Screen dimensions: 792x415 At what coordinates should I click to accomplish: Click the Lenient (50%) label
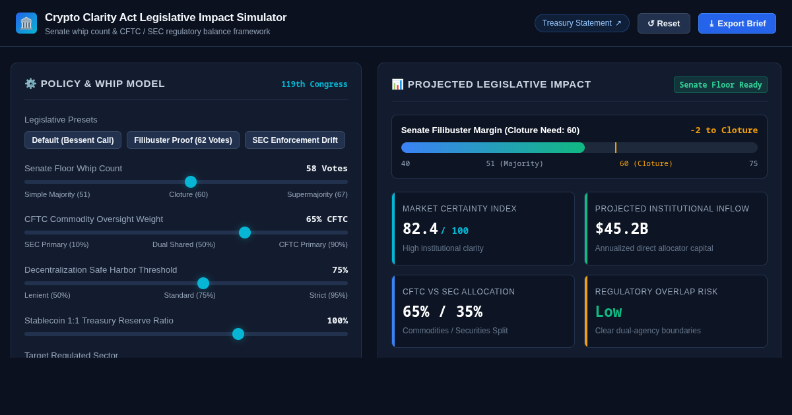click(x=48, y=295)
